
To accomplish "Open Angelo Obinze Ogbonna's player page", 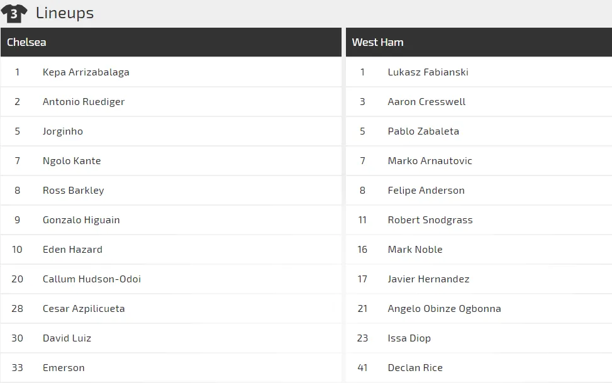I will 444,309.
